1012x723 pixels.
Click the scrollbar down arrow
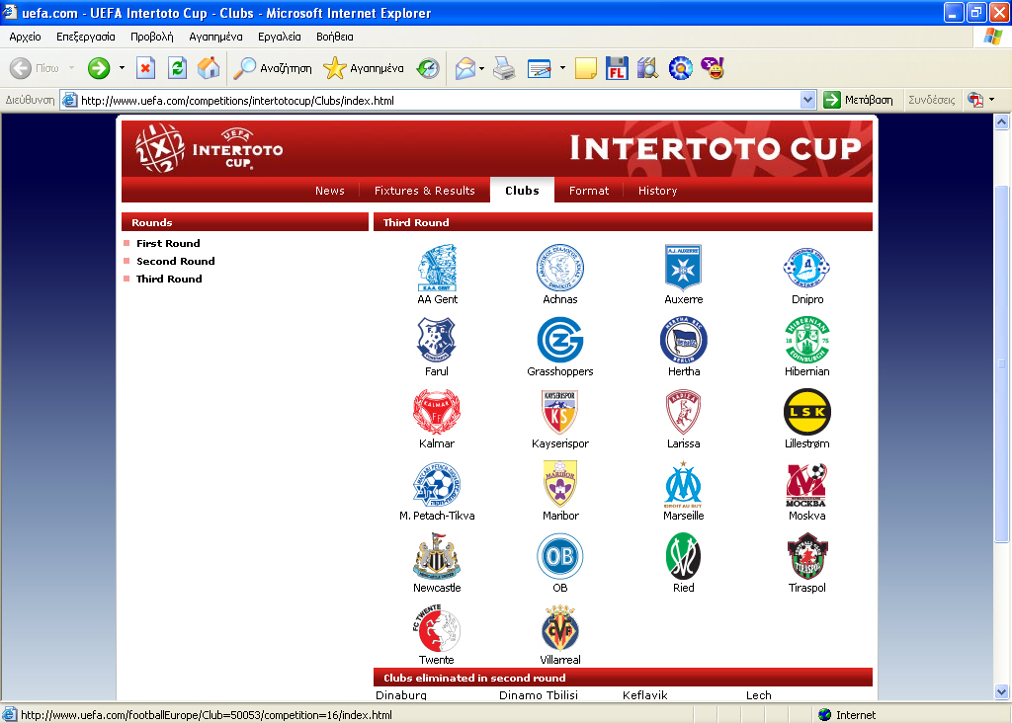[x=1001, y=692]
